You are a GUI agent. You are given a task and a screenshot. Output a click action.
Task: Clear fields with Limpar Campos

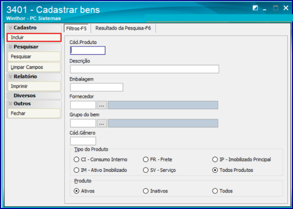34,67
